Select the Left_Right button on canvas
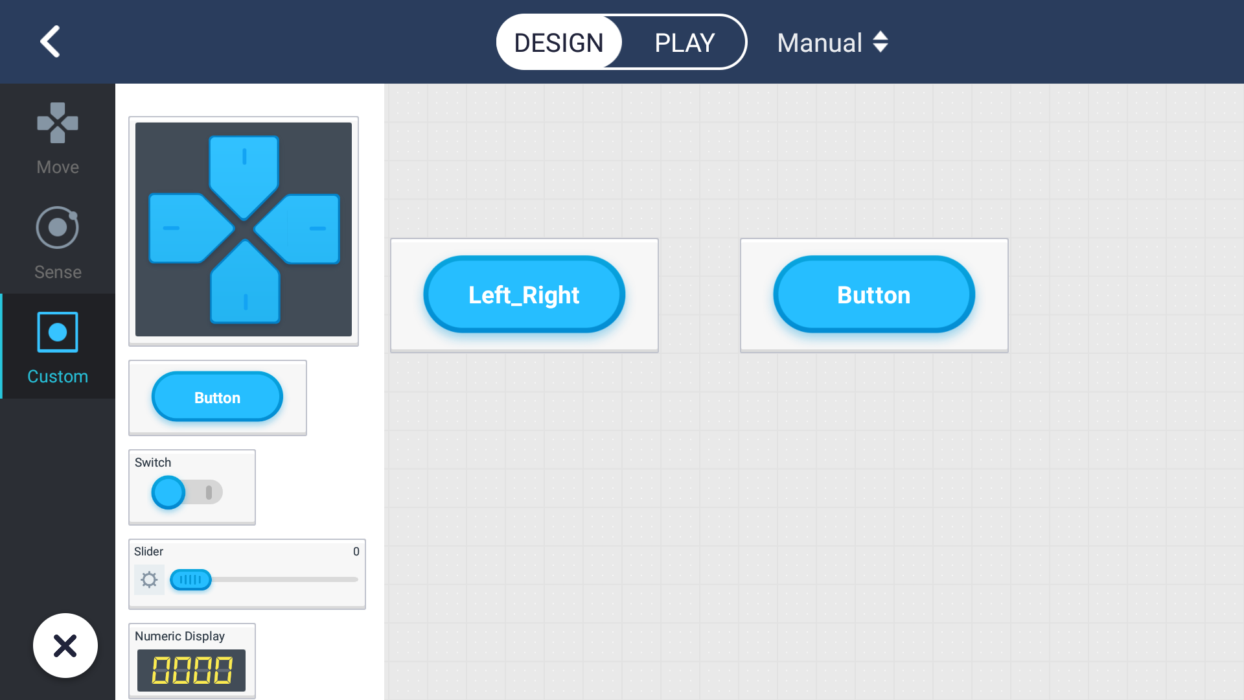1244x700 pixels. (x=524, y=295)
